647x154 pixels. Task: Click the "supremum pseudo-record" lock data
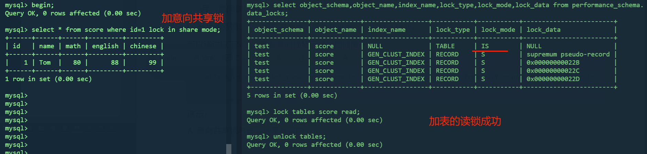[x=568, y=54]
